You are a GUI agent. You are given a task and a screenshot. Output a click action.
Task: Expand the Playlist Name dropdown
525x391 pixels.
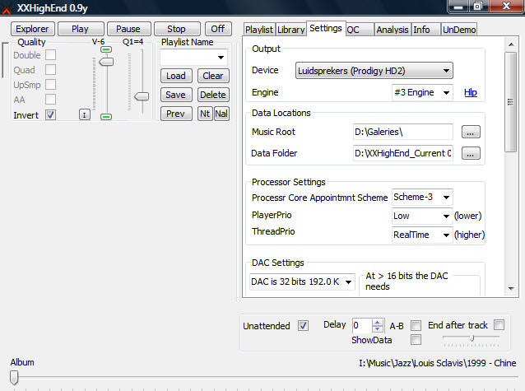[x=221, y=58]
